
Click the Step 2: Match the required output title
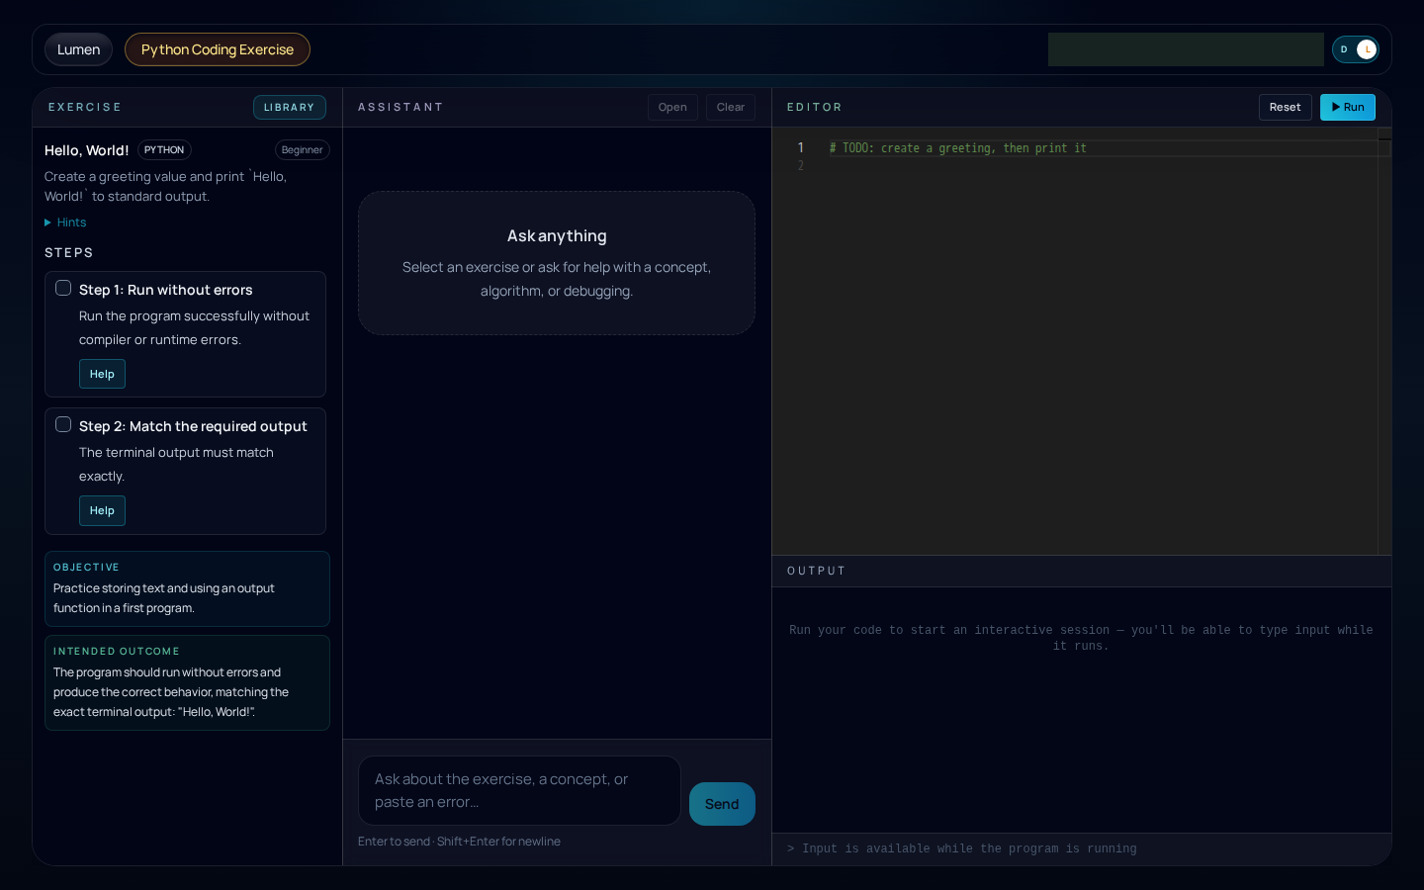[193, 426]
